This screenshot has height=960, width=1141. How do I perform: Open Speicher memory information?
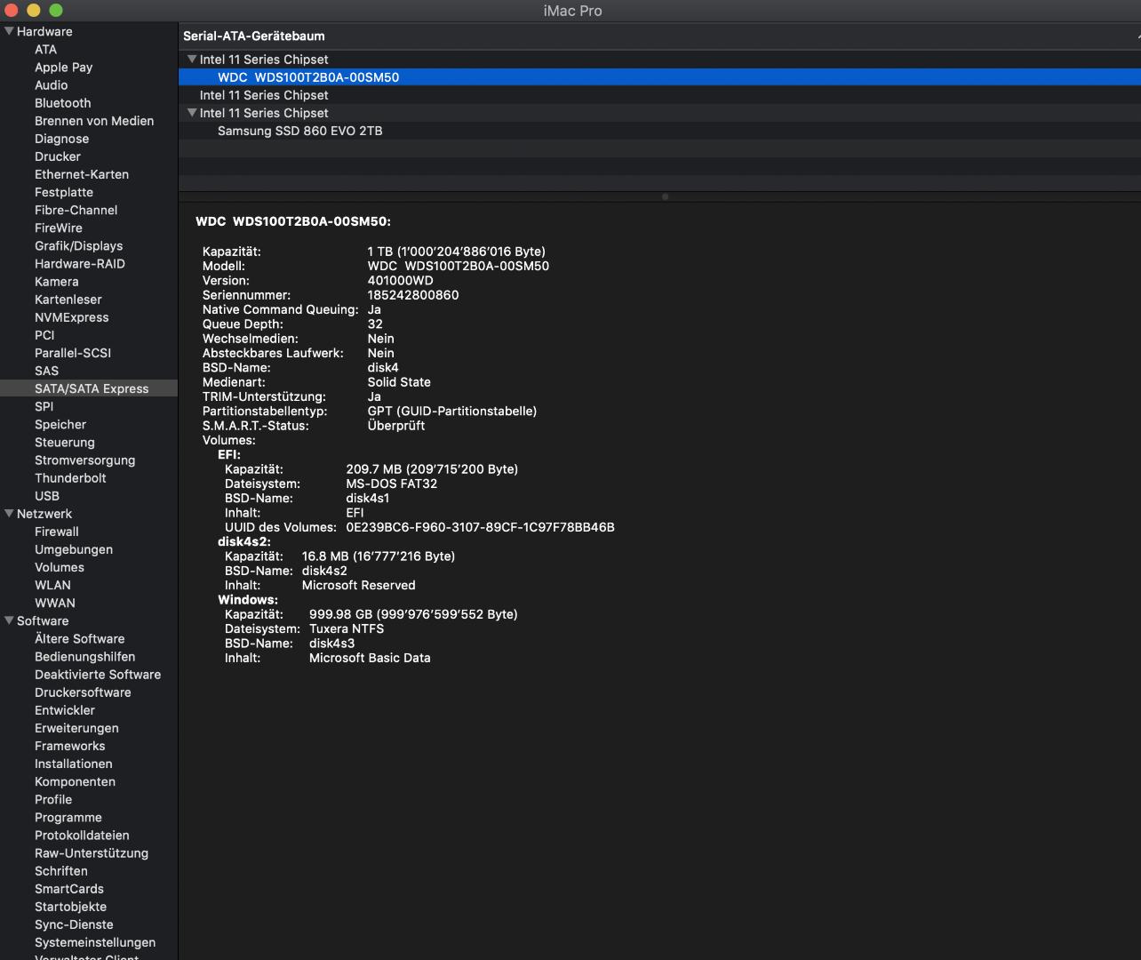[x=60, y=425]
